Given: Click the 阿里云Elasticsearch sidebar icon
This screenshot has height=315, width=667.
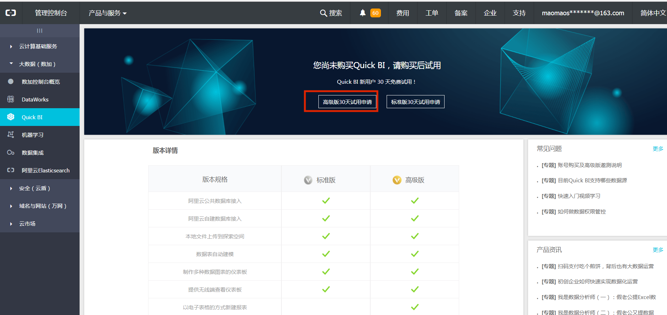Looking at the screenshot, I should point(11,170).
